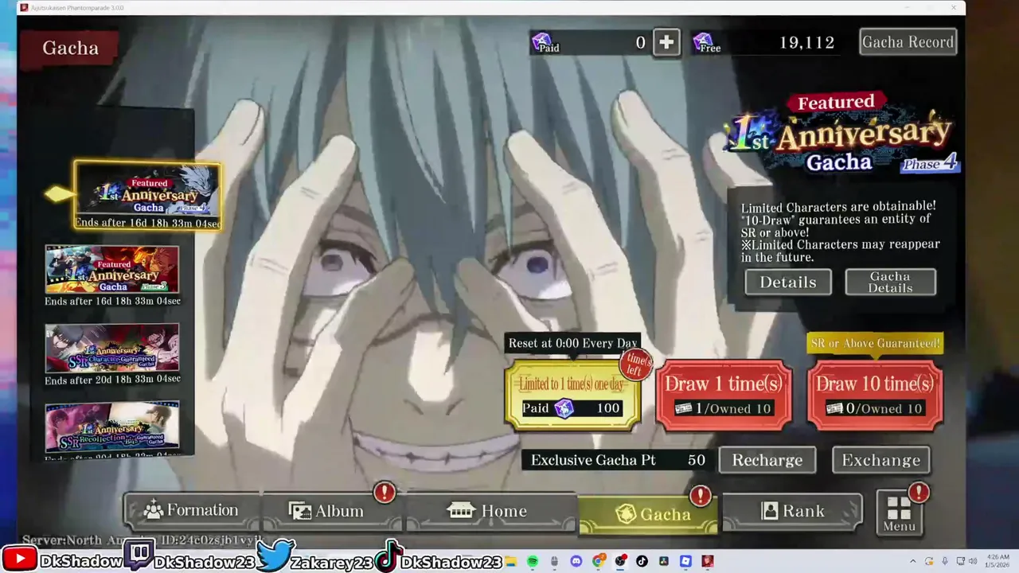
Task: Open Chrome from the taskbar
Action: click(599, 561)
